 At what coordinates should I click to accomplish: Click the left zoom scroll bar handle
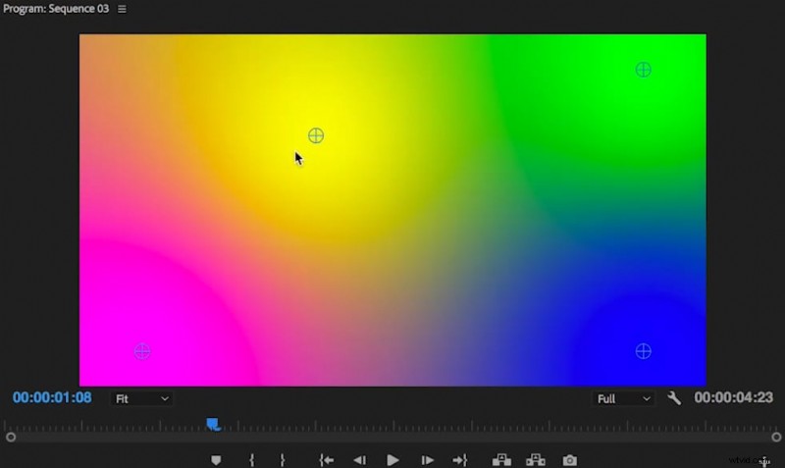click(x=11, y=437)
